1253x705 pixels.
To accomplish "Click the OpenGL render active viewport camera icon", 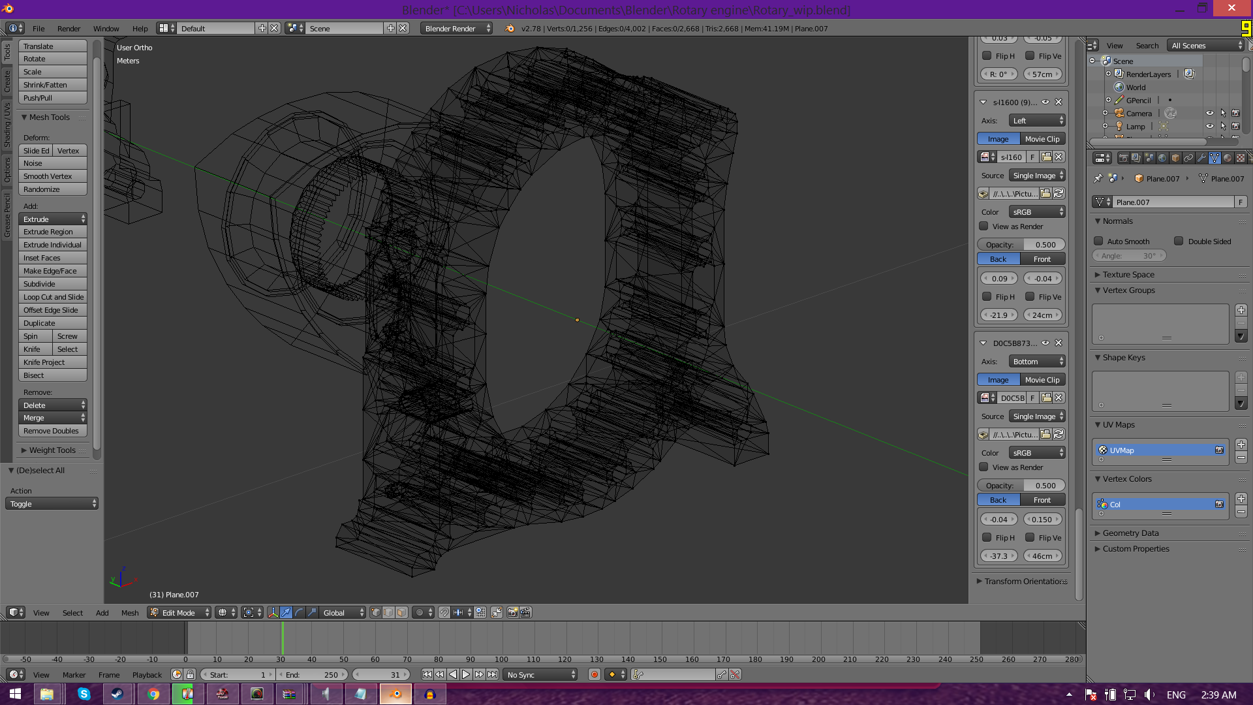I will 513,612.
